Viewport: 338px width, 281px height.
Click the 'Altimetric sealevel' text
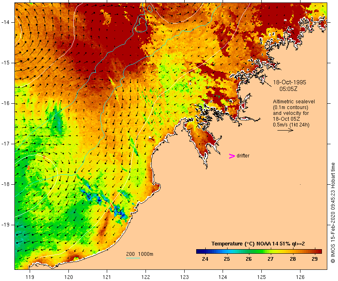(x=294, y=102)
